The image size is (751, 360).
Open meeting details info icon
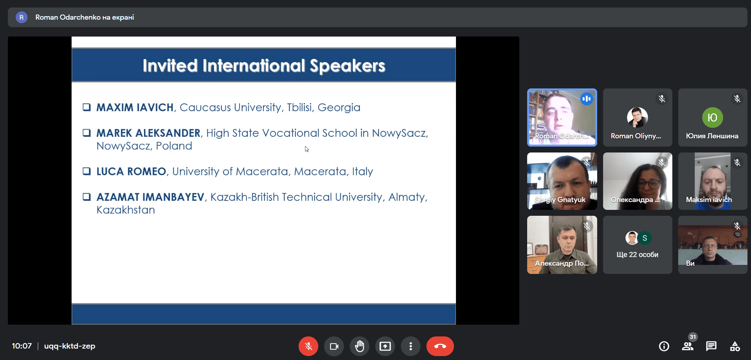point(664,346)
